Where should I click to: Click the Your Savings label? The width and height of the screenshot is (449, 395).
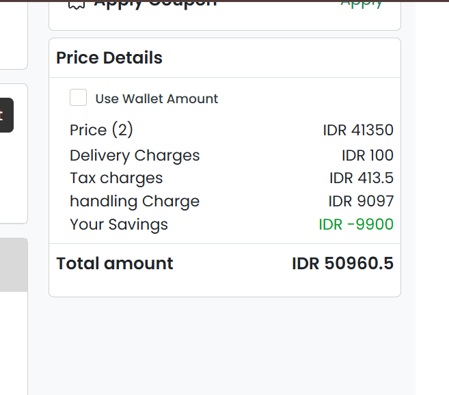119,225
